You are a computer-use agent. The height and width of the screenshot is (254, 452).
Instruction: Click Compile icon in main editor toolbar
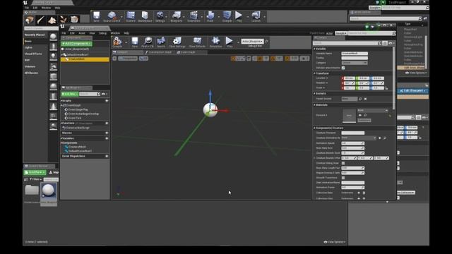coord(227,16)
